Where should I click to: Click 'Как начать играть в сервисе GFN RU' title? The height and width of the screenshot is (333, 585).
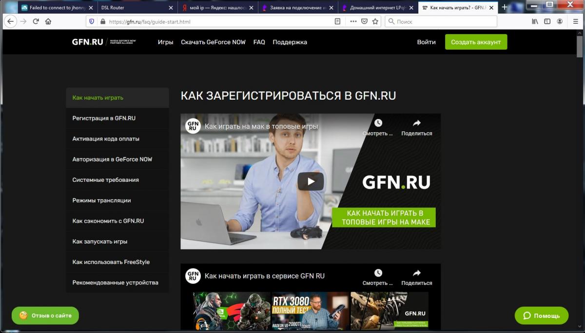click(265, 276)
